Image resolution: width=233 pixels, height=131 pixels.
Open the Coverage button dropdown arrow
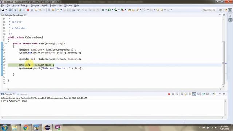point(119,10)
